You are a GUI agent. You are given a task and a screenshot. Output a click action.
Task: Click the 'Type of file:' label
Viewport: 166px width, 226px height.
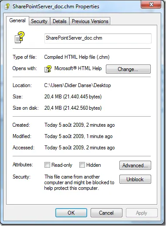[x=24, y=57]
